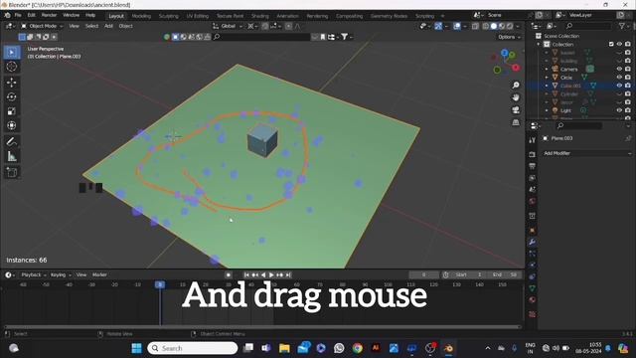Image resolution: width=636 pixels, height=358 pixels.
Task: Open the Tool properties tab icon
Action: pyautogui.click(x=533, y=140)
